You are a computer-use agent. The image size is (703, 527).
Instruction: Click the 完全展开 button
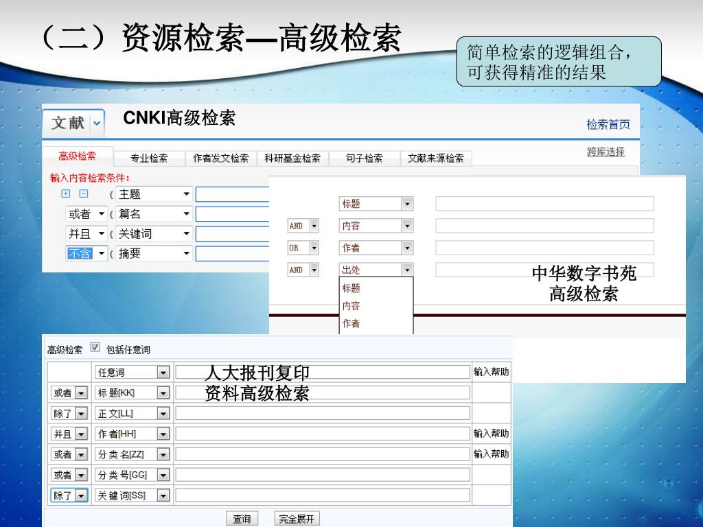(297, 519)
